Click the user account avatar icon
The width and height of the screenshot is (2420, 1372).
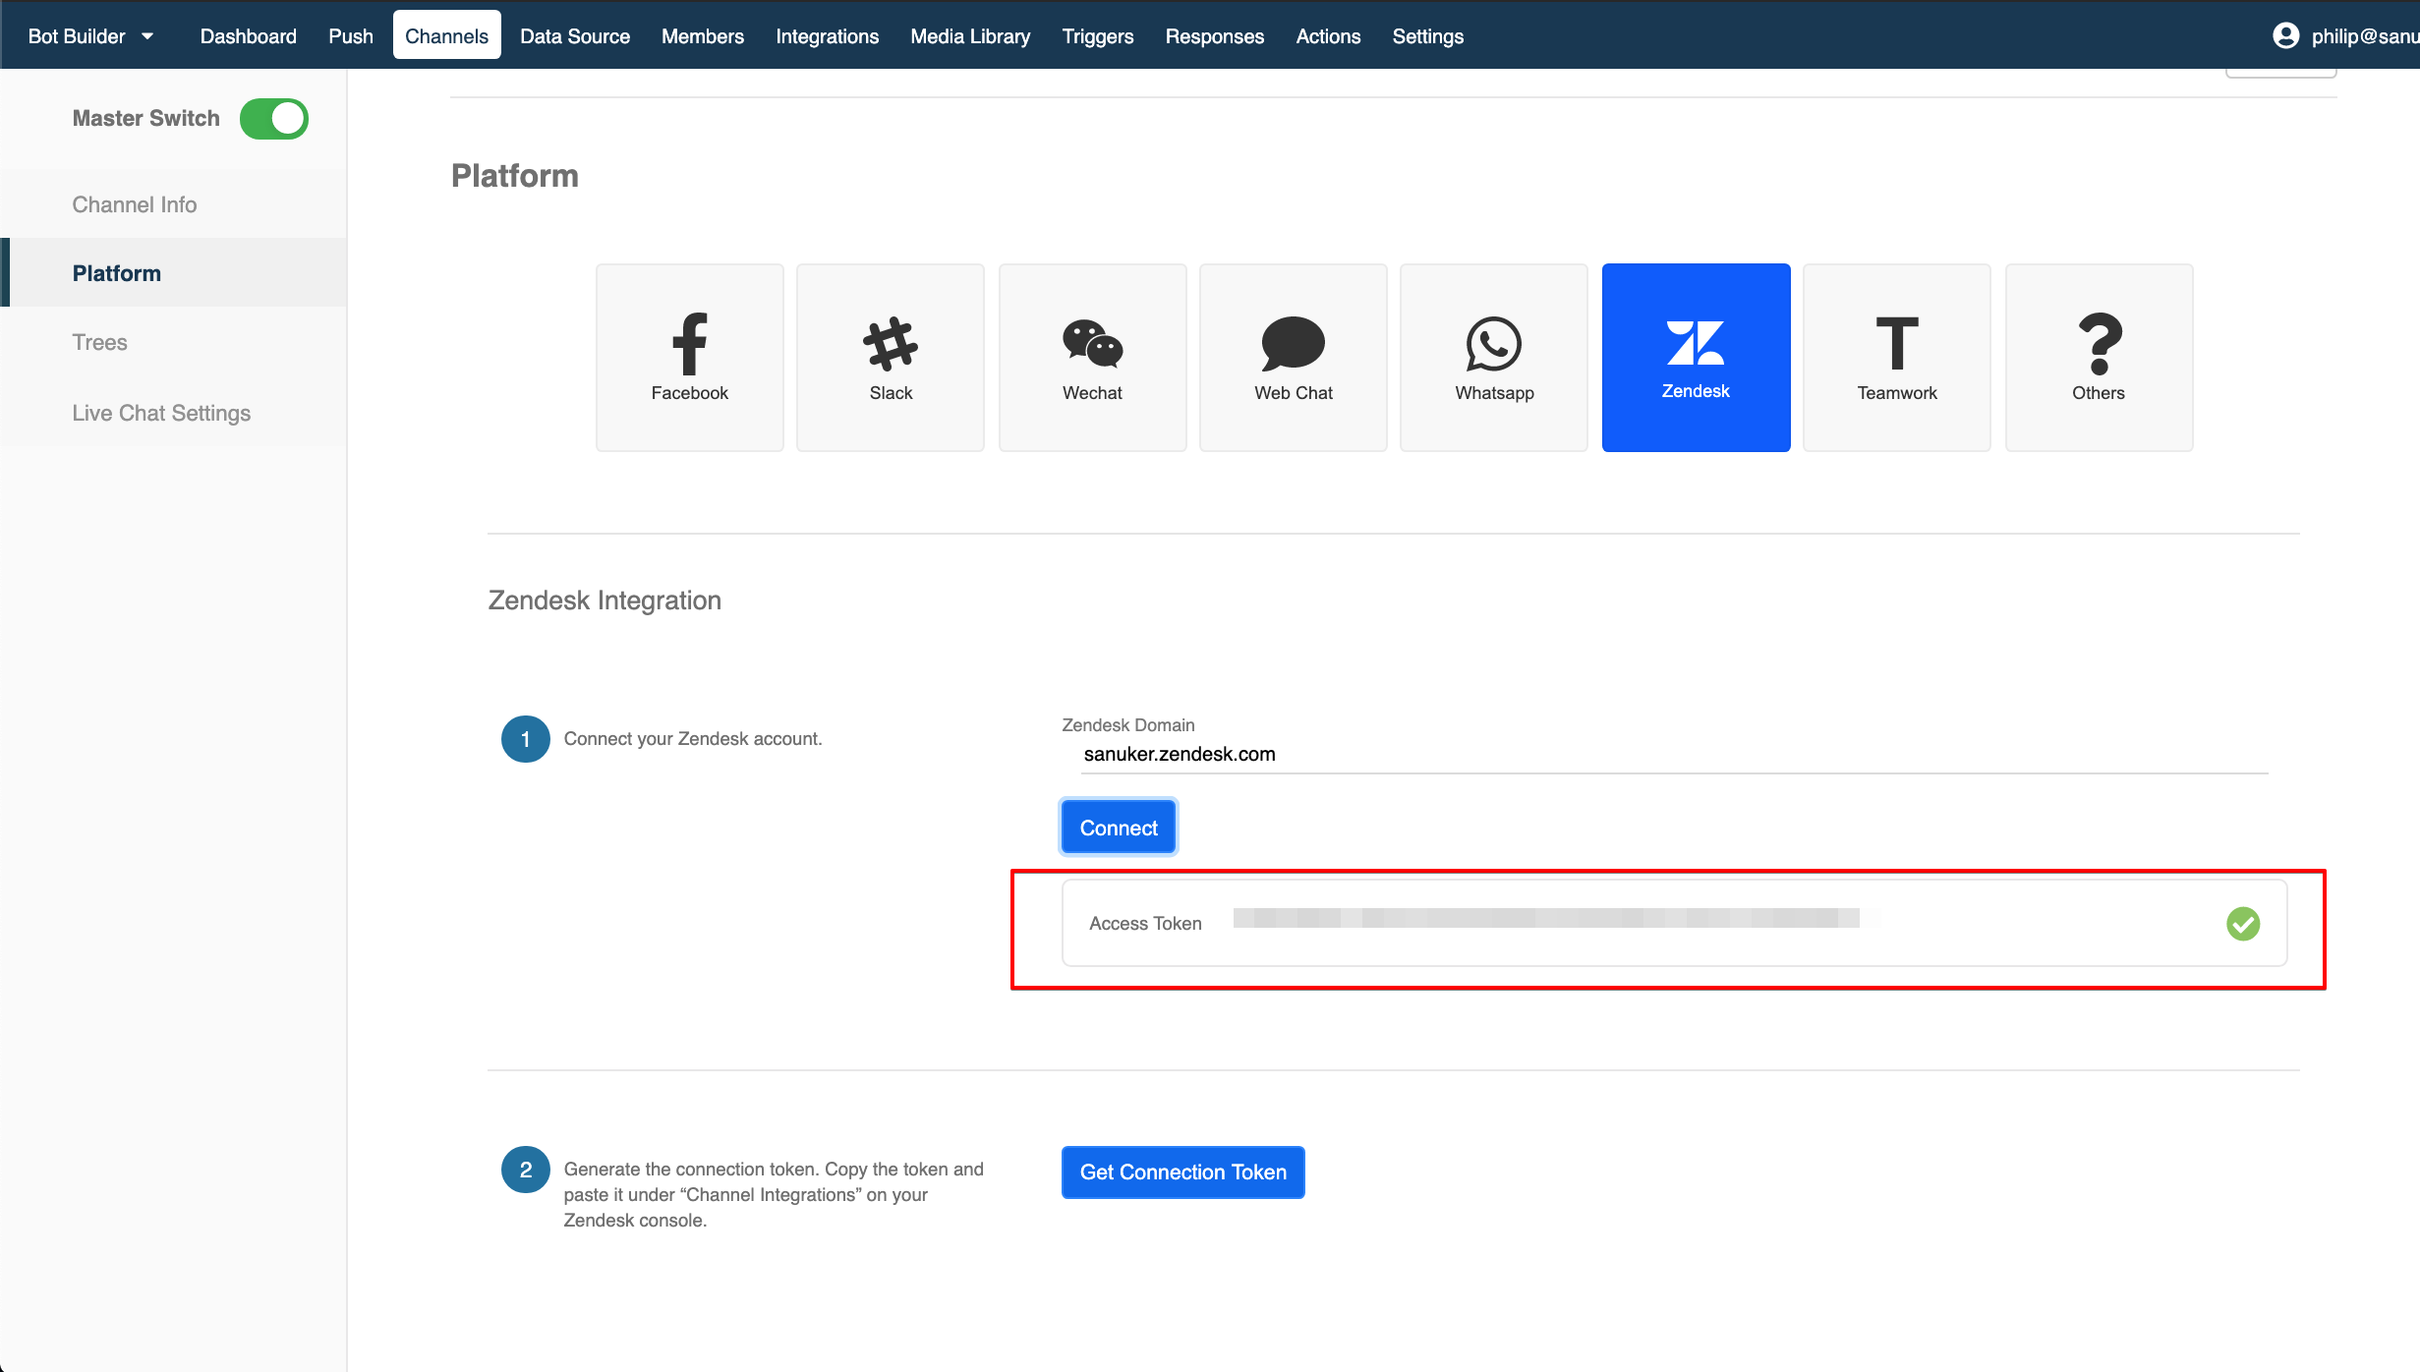[2286, 36]
